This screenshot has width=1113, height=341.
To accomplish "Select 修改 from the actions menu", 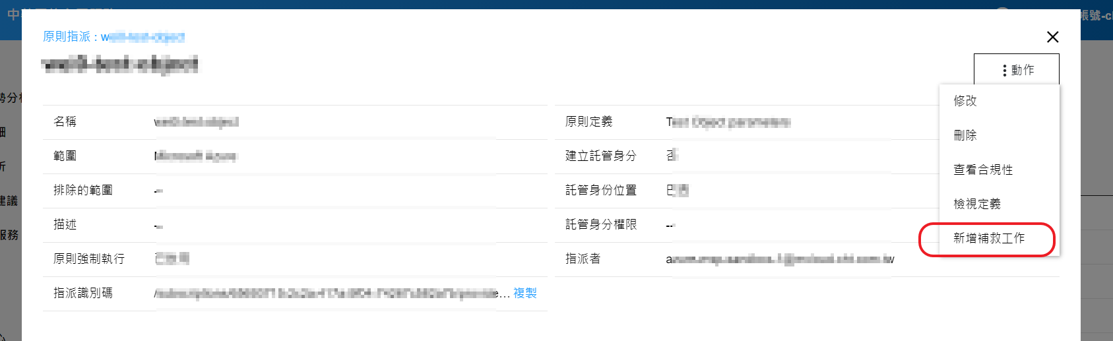I will tap(965, 101).
